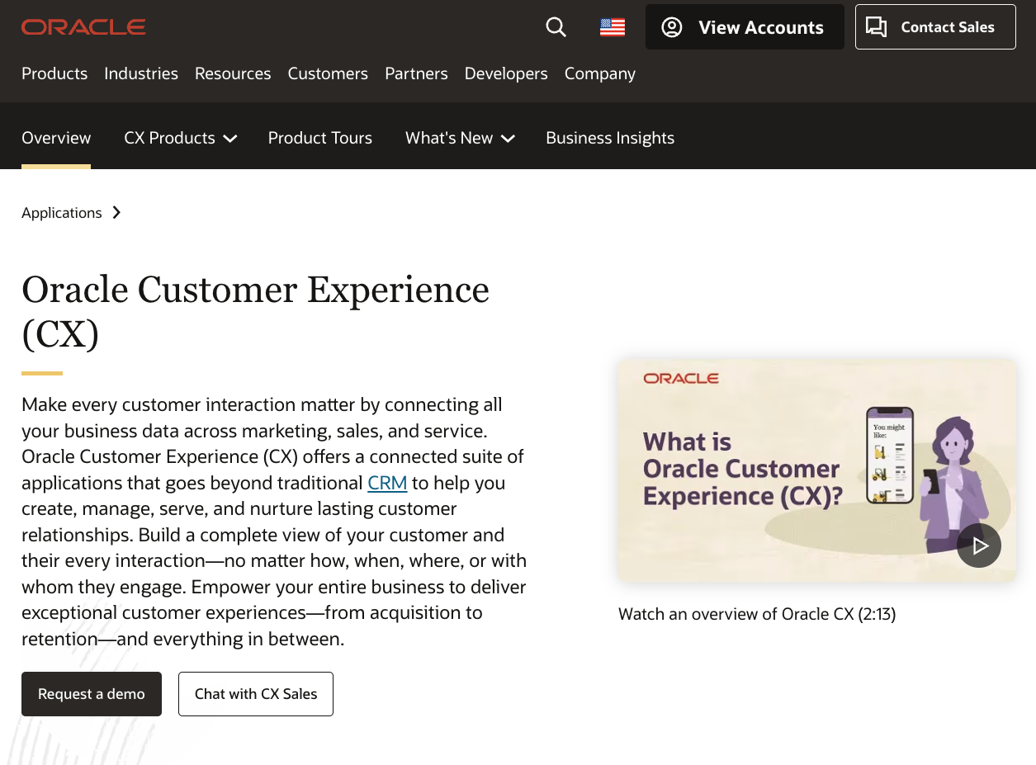Open the Company menu
This screenshot has height=765, width=1036.
[600, 73]
